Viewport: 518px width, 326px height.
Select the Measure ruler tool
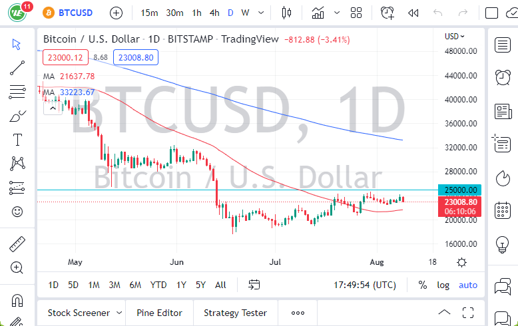pos(17,244)
